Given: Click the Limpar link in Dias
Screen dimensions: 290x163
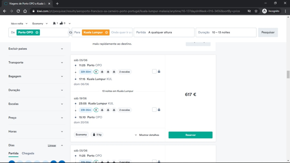Looking at the screenshot, I should [52, 145].
